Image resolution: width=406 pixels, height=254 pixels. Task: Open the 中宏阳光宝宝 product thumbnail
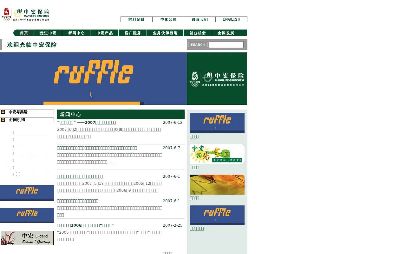click(217, 154)
